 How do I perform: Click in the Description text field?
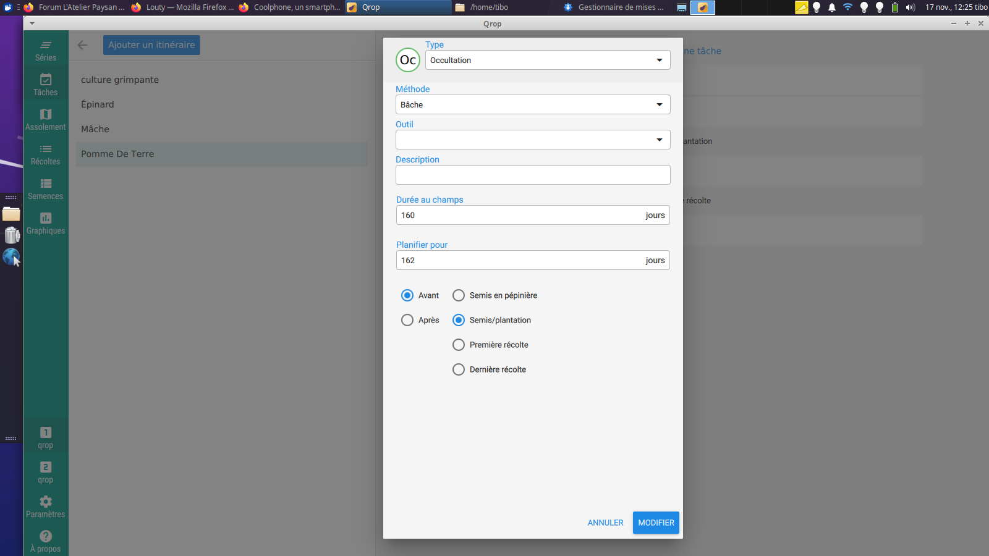[532, 175]
